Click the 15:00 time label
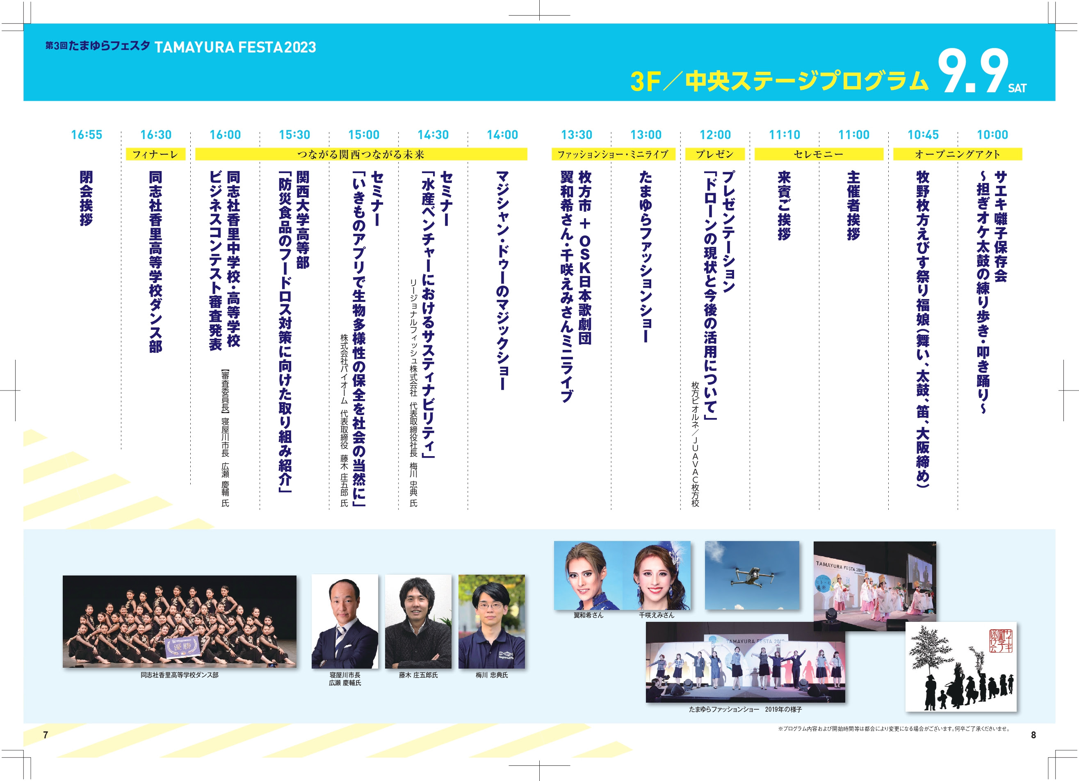 tap(364, 135)
